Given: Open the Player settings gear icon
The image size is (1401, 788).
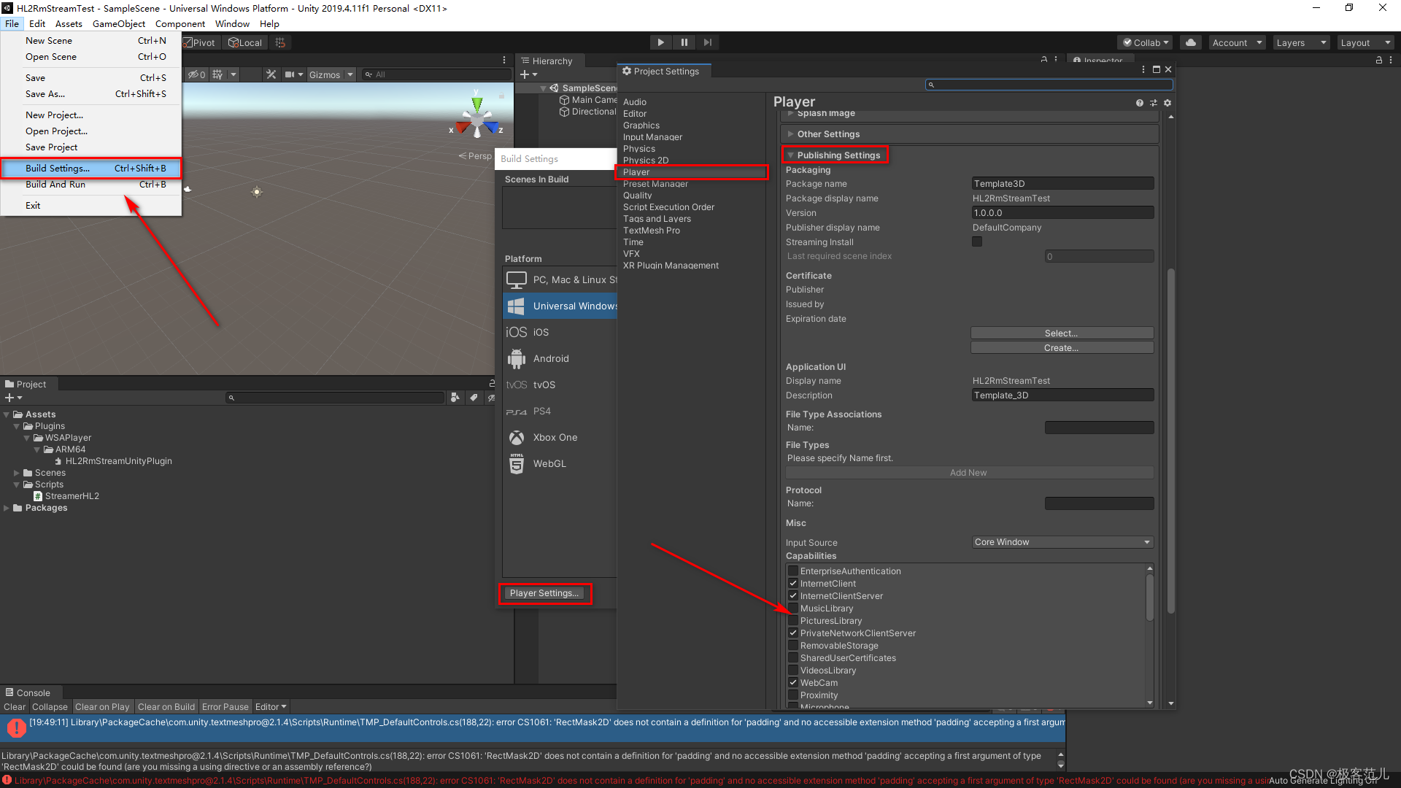Looking at the screenshot, I should [x=1167, y=103].
